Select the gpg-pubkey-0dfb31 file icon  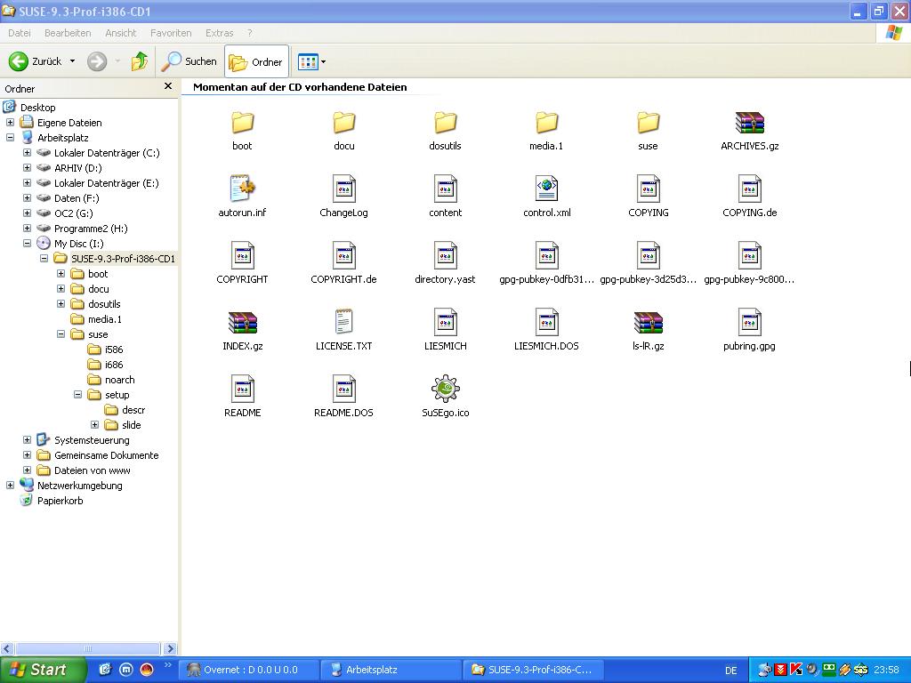547,255
